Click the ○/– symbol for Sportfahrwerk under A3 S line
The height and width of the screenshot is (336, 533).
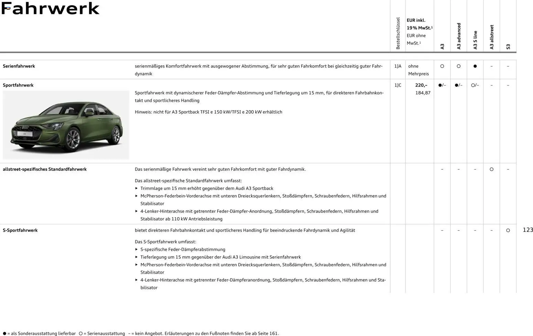tap(475, 85)
